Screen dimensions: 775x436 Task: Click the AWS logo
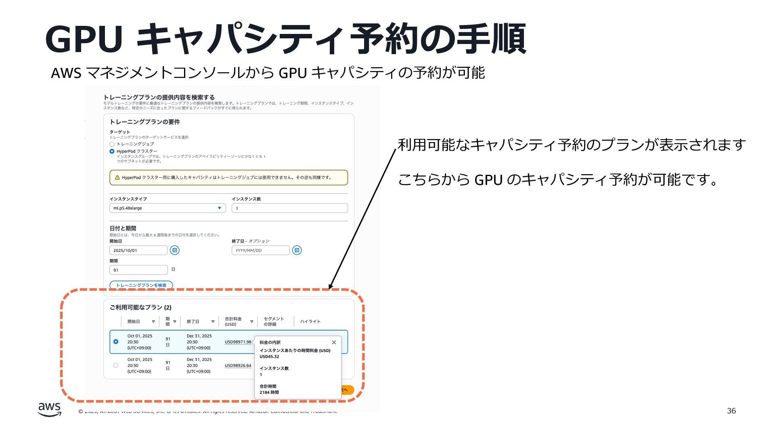(50, 409)
